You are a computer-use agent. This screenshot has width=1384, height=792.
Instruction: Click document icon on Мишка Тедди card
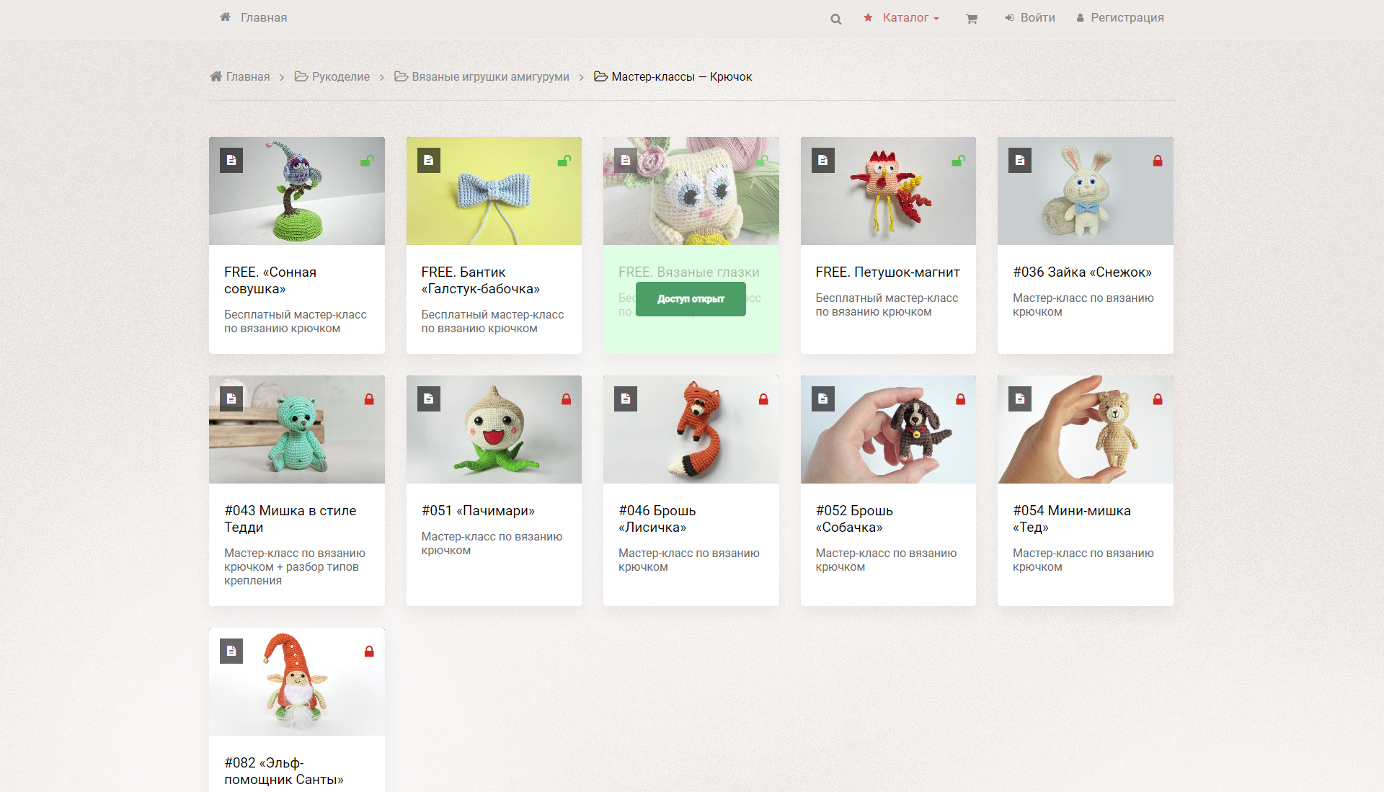231,399
